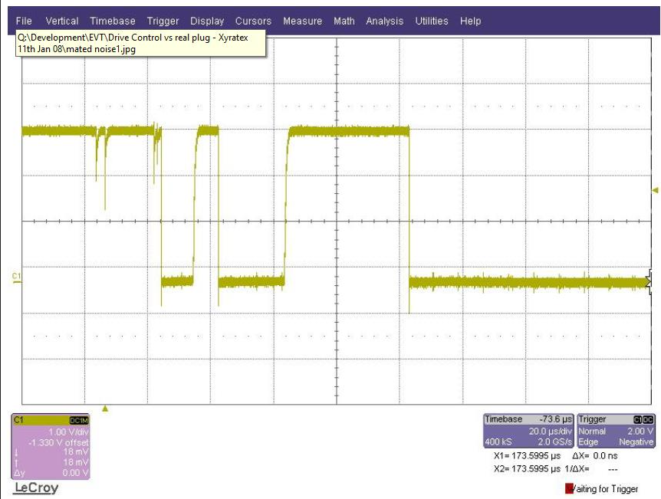Click the LeCroy logo
This screenshot has height=499, width=661.
(36, 488)
